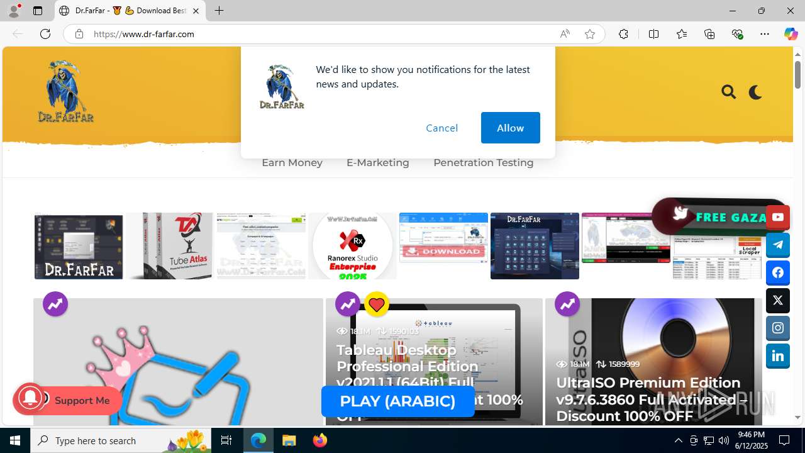Open tab actions menu icon
The image size is (805, 453).
pyautogui.click(x=38, y=11)
